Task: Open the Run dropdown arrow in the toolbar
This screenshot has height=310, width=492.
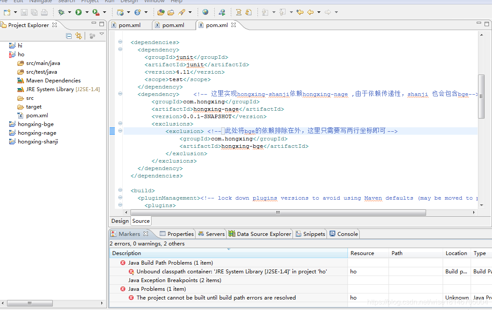Action: pyautogui.click(x=86, y=12)
